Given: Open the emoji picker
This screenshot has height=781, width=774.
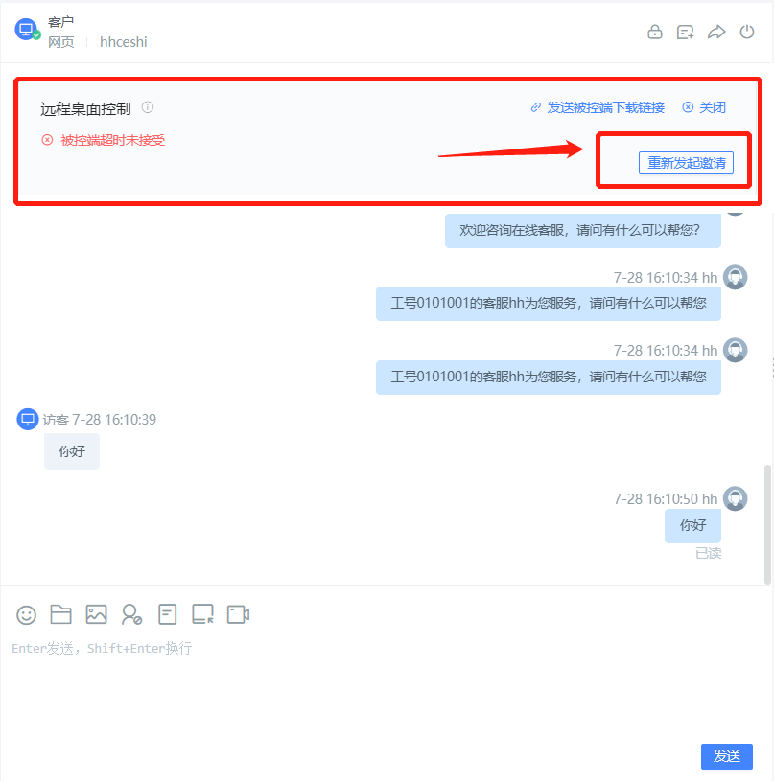Looking at the screenshot, I should click(27, 614).
